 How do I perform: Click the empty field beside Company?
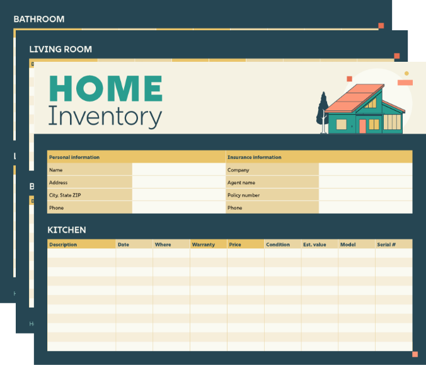[x=366, y=170]
